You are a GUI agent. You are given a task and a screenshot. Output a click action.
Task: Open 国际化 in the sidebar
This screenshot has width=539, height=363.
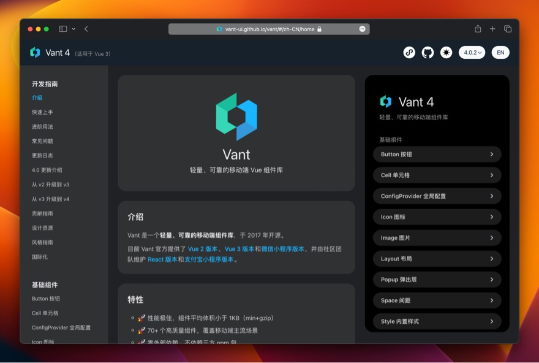coord(40,257)
